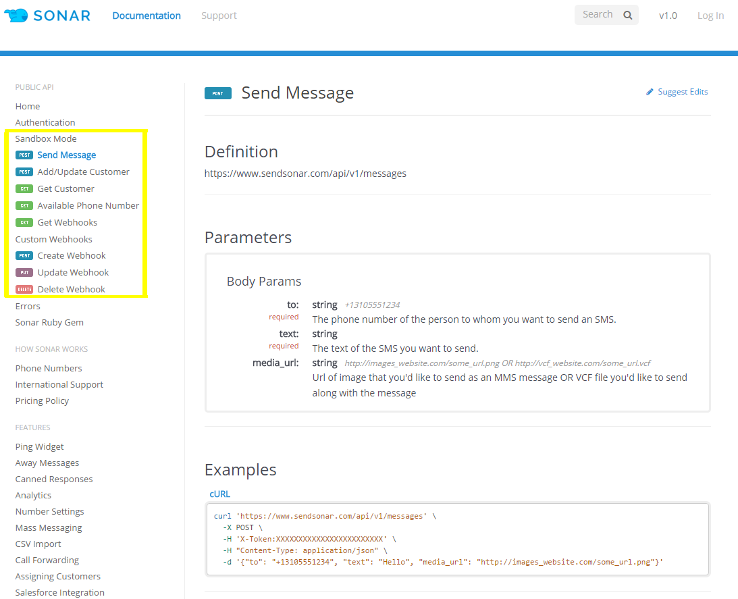Click the GET badge beside Get Customer
The image size is (738, 599).
point(24,189)
